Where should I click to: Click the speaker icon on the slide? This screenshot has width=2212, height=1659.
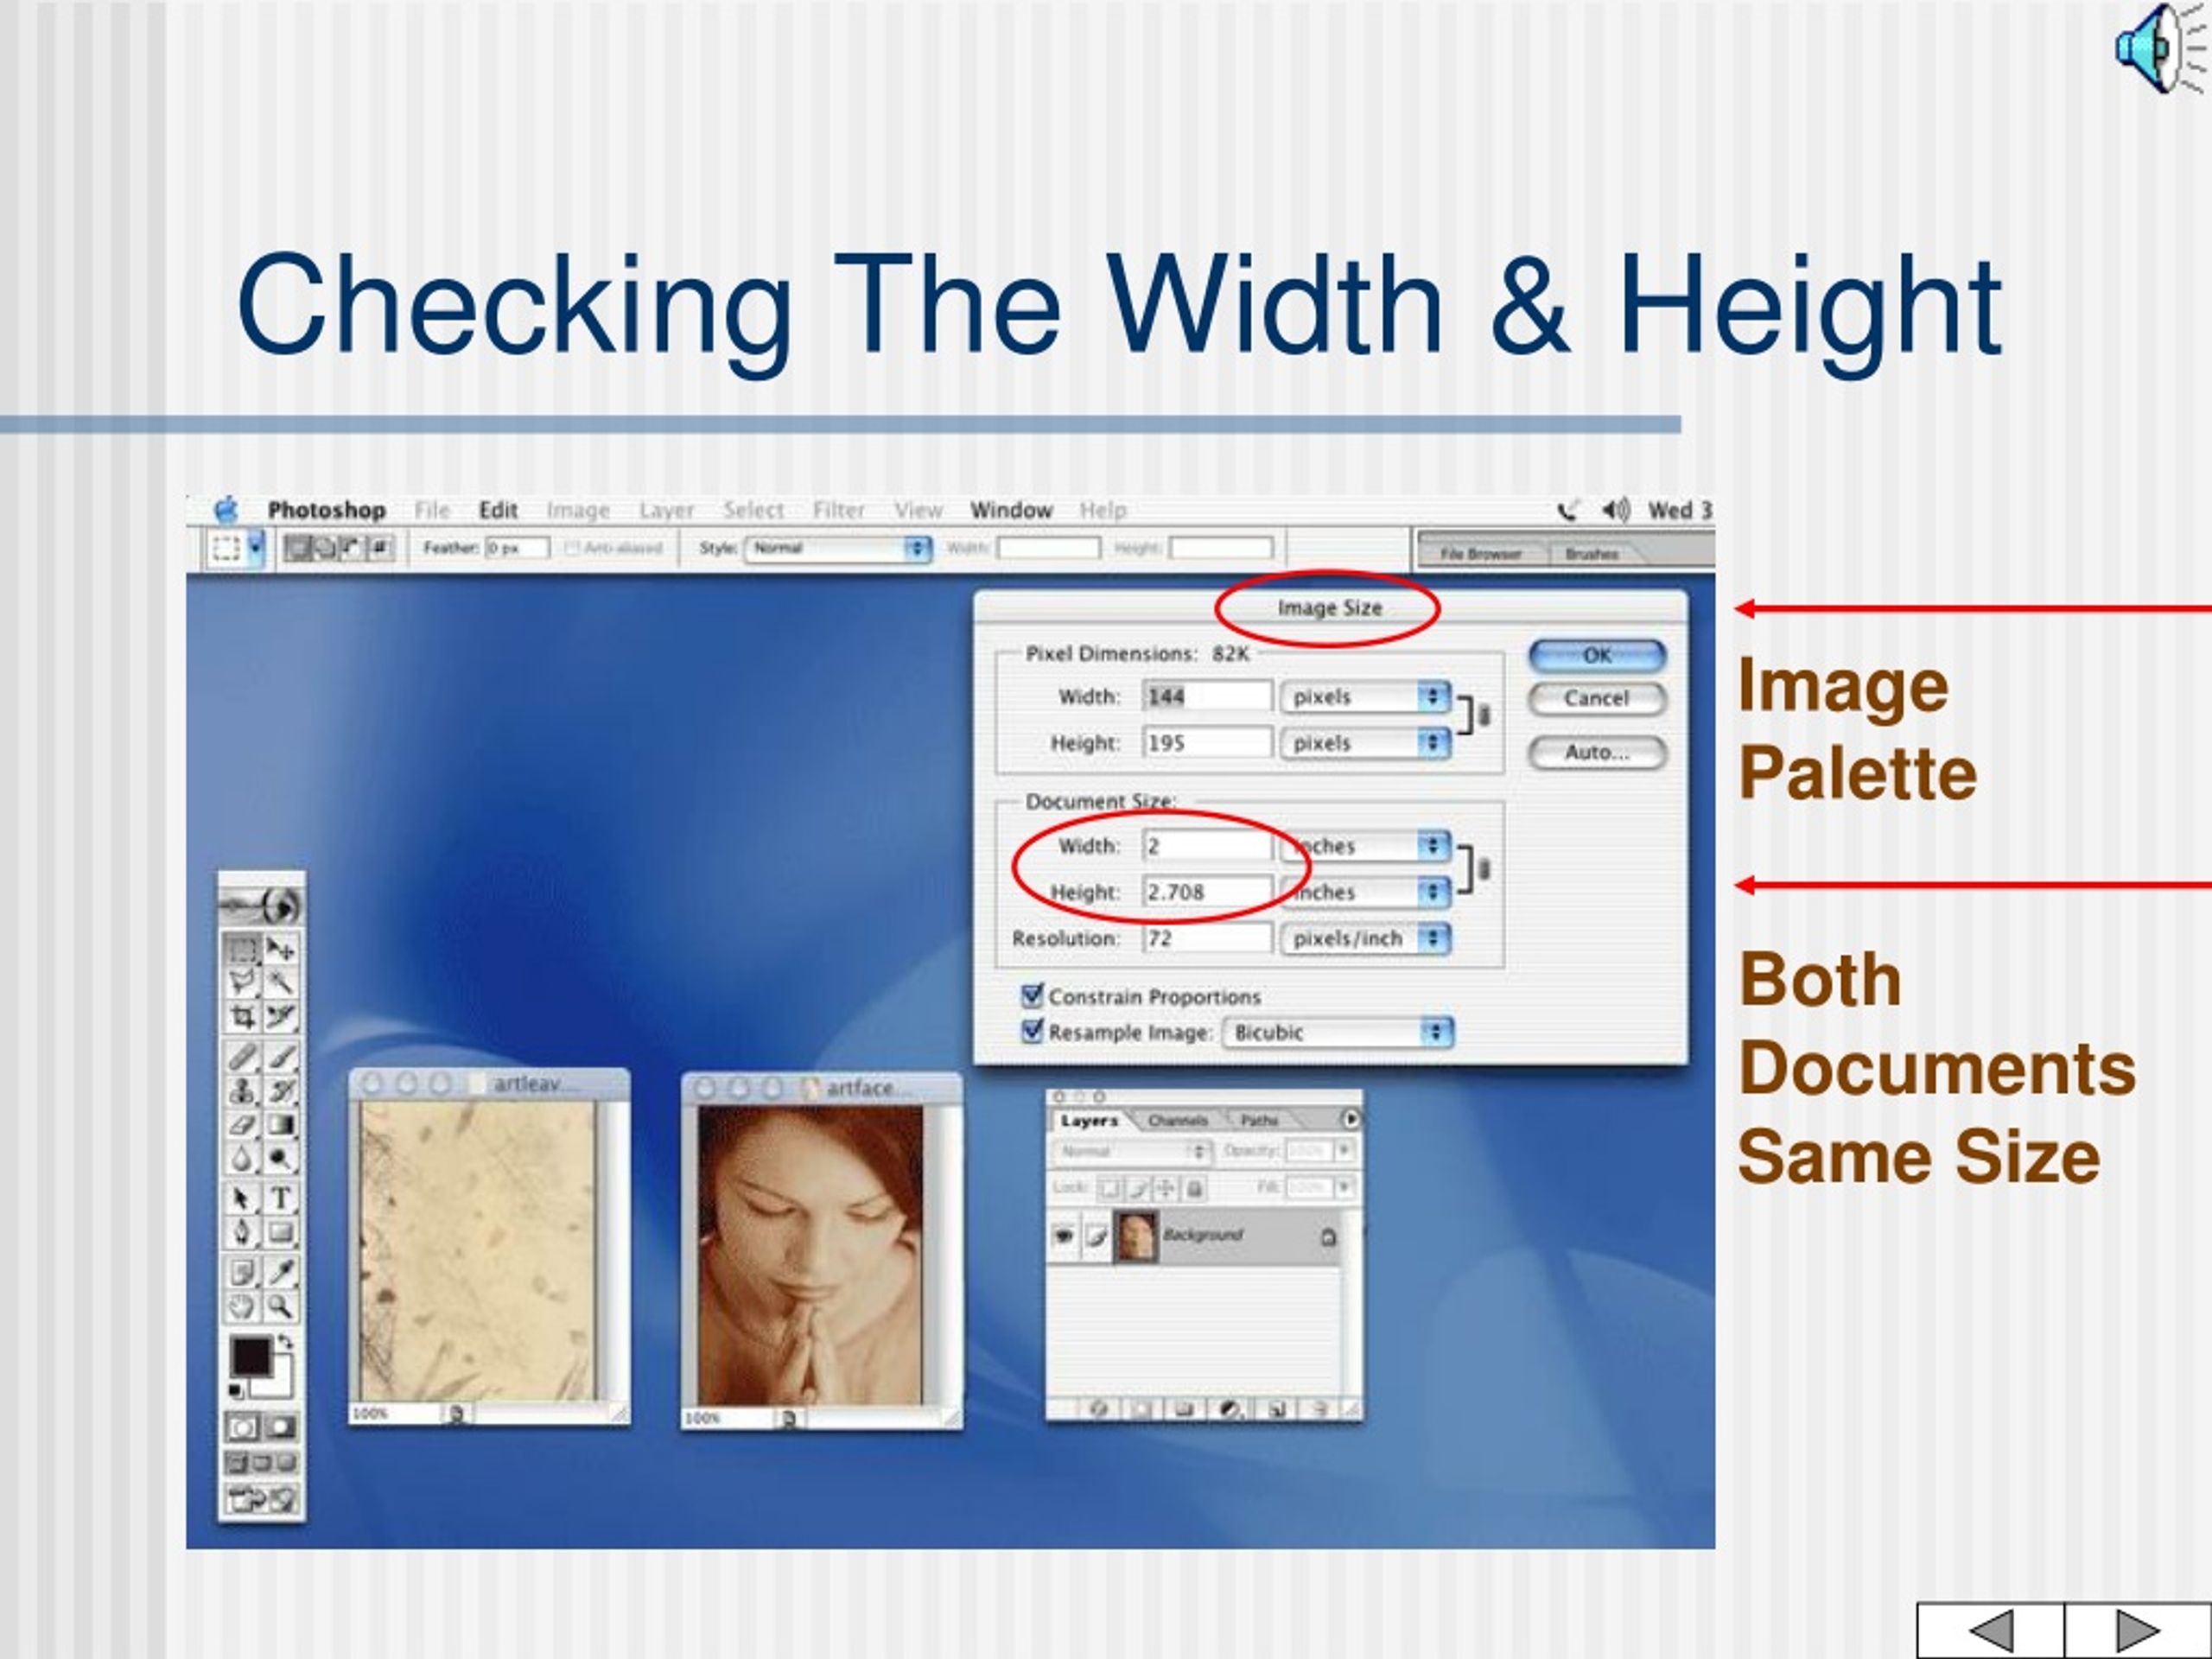(2161, 47)
